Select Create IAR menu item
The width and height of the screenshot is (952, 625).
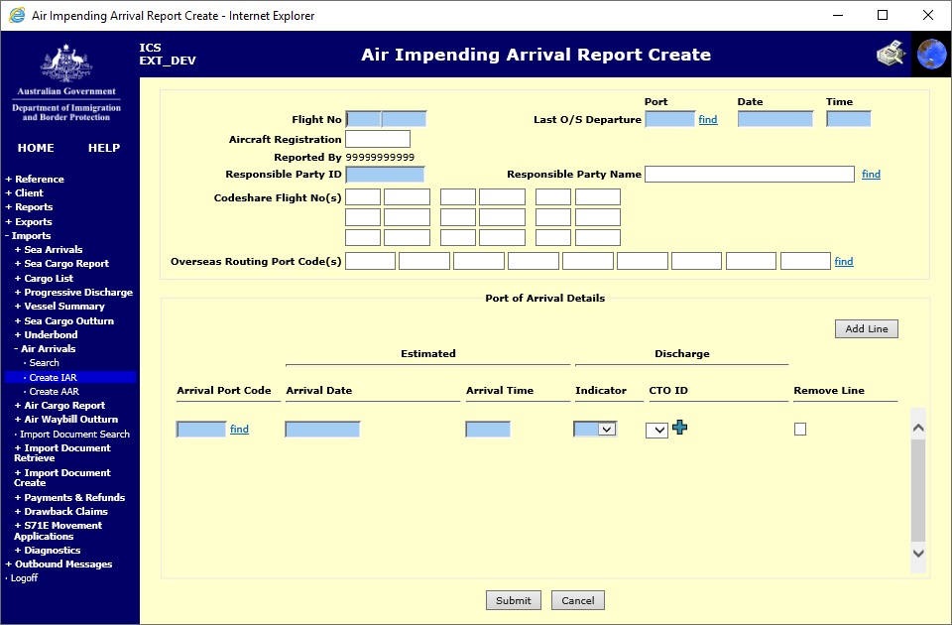[x=69, y=377]
